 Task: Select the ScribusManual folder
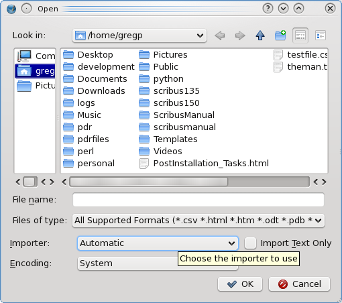(x=176, y=115)
